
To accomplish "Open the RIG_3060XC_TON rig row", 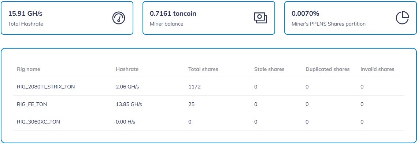I will (x=209, y=122).
